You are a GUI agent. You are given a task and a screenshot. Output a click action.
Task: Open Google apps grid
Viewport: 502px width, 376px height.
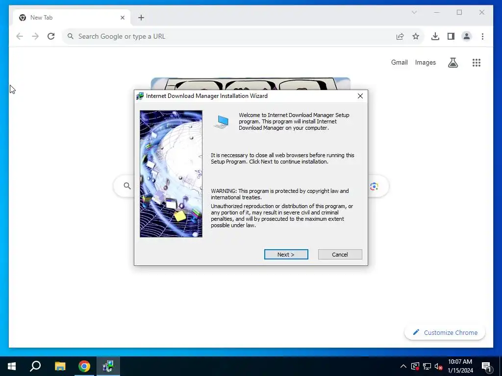(x=477, y=63)
